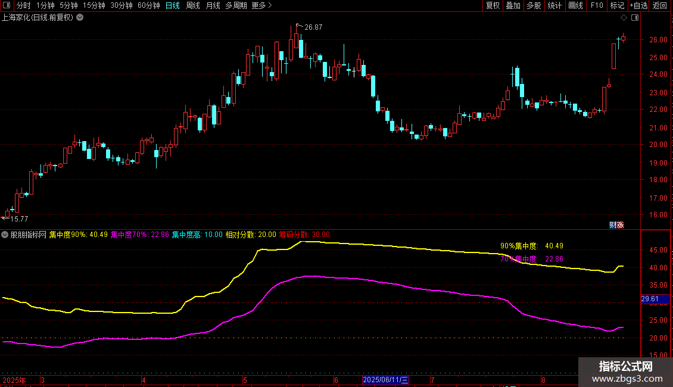Click 集中度70%: 22.86 legend value
The height and width of the screenshot is (387, 673).
[x=140, y=235]
